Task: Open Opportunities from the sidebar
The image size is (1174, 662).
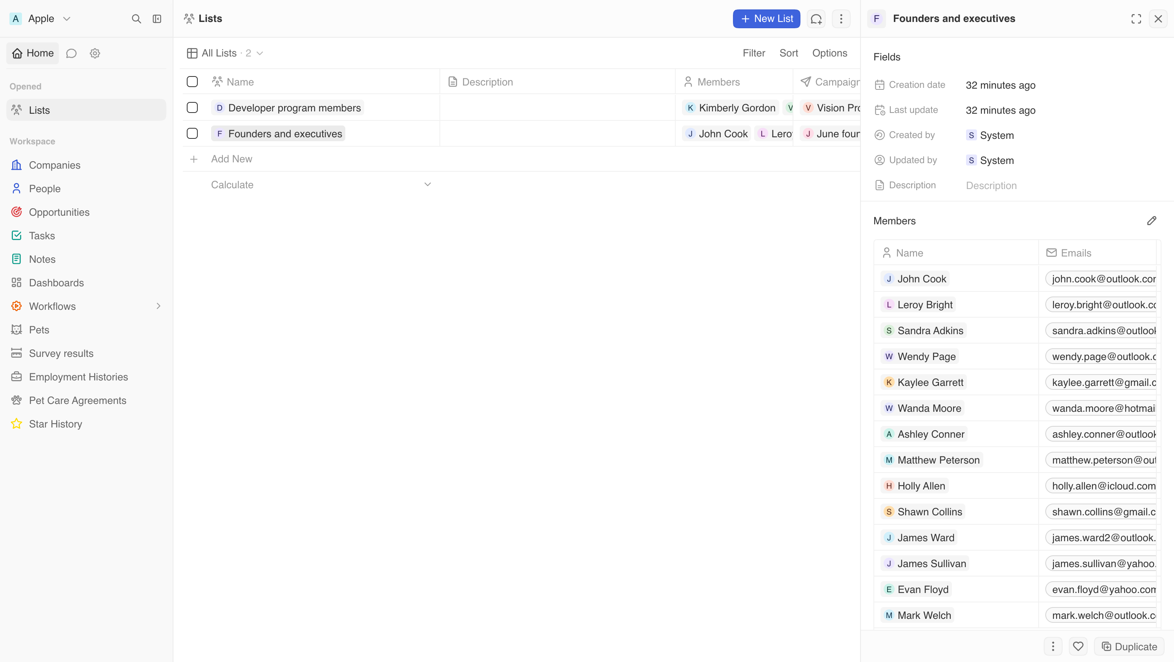Action: pos(59,212)
